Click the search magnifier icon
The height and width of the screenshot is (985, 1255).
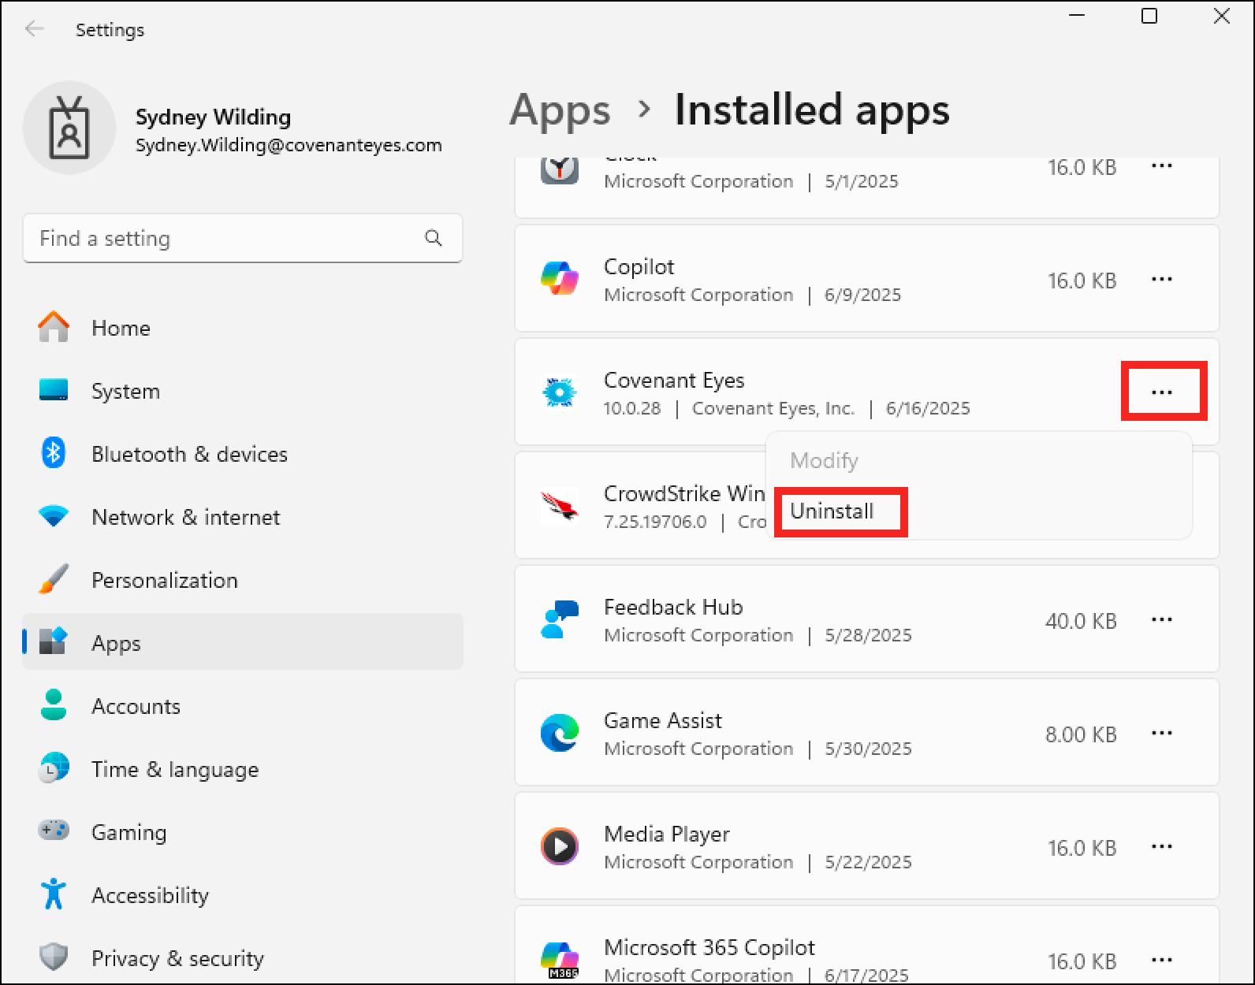[433, 238]
